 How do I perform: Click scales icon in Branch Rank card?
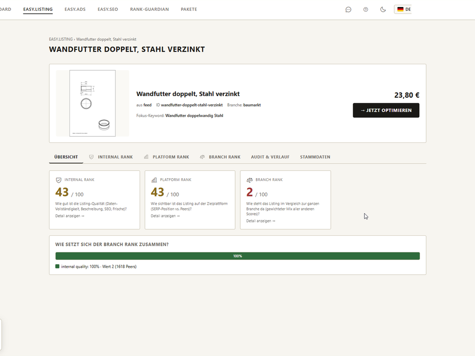click(250, 180)
